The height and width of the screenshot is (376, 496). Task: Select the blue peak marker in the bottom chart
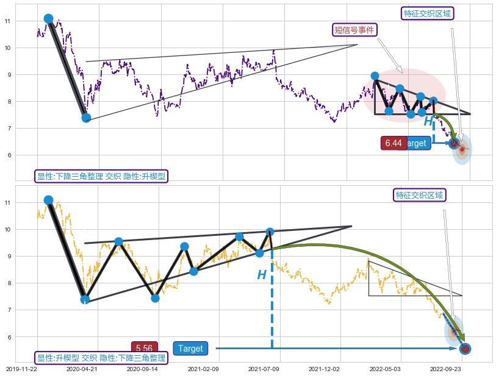coord(49,200)
